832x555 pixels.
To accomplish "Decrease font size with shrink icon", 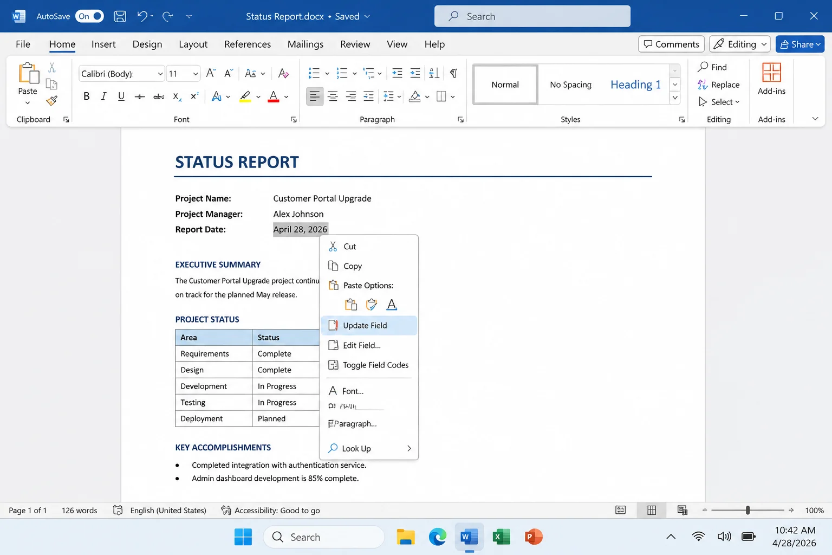I will [229, 73].
